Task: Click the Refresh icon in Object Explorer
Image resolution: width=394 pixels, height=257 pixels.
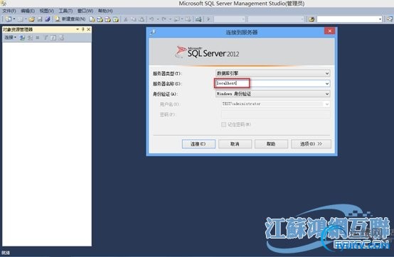Action: (x=53, y=38)
